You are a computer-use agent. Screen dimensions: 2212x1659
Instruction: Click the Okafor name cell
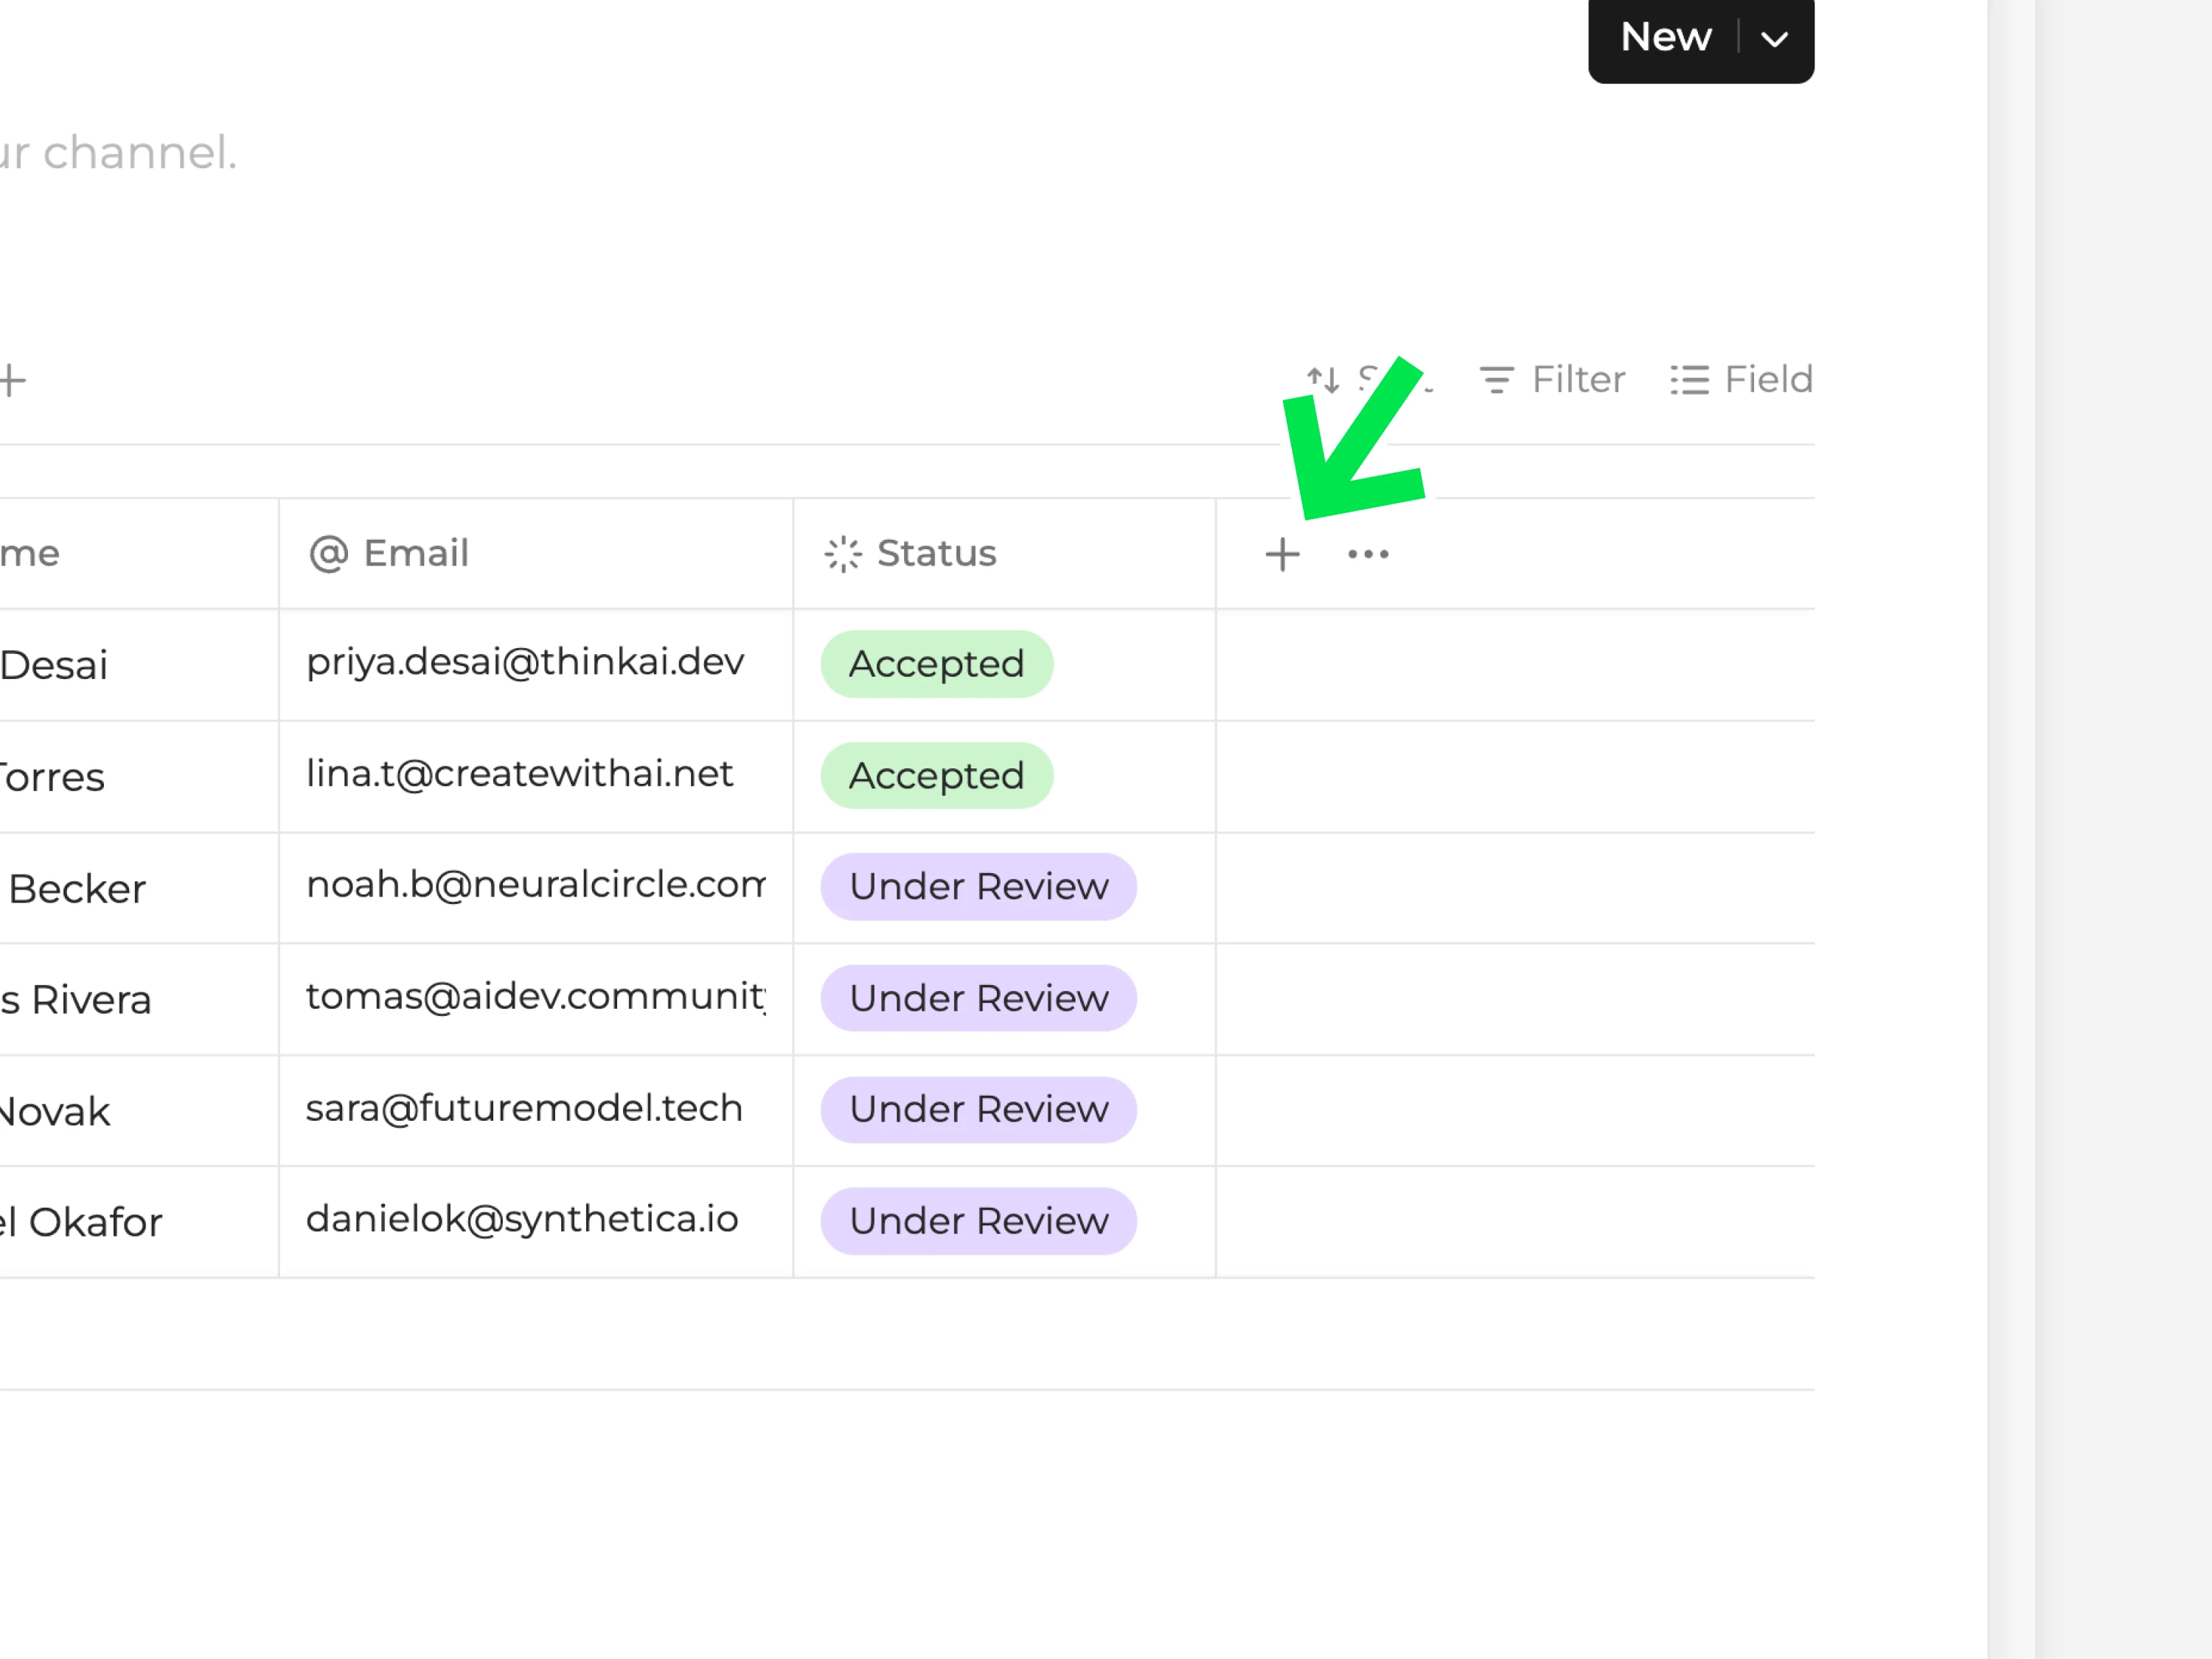(x=95, y=1222)
